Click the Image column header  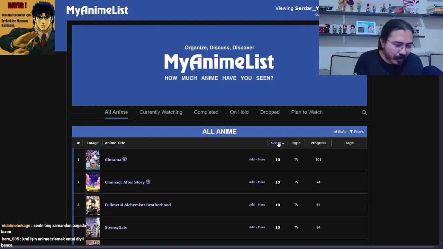click(93, 143)
